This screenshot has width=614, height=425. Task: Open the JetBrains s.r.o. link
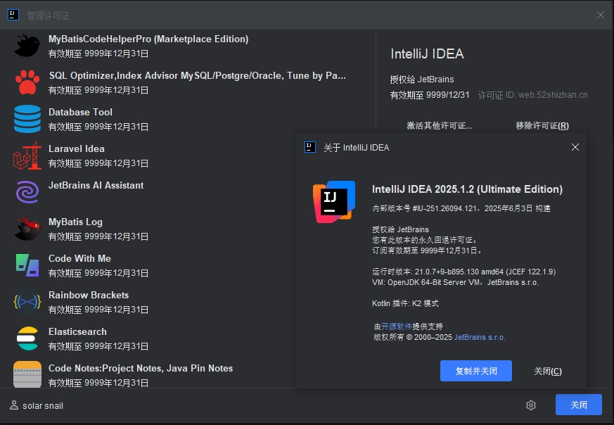point(480,337)
